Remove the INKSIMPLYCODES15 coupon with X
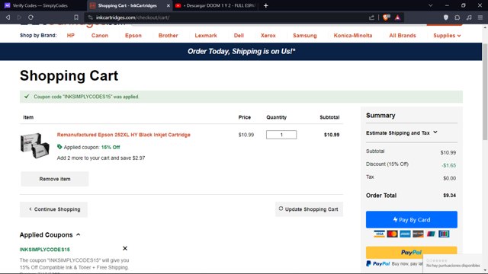 coord(125,248)
